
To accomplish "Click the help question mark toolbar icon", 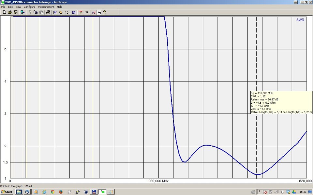I will coord(105,12).
